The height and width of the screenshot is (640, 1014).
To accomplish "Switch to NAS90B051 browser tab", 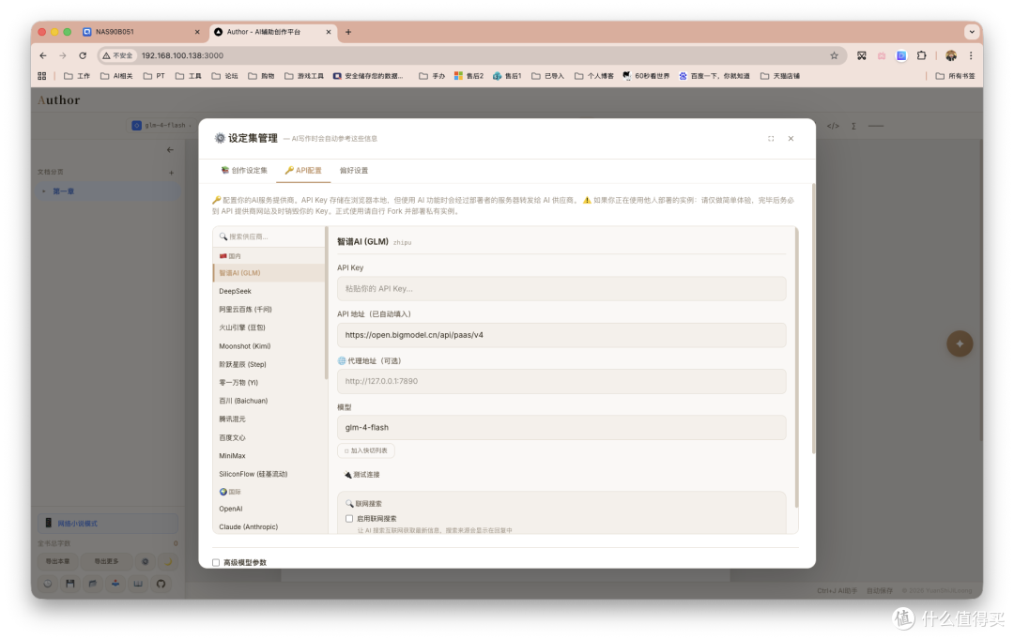I will pos(140,32).
